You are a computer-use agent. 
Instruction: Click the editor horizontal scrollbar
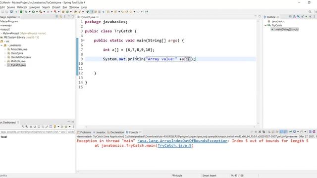(x=170, y=127)
